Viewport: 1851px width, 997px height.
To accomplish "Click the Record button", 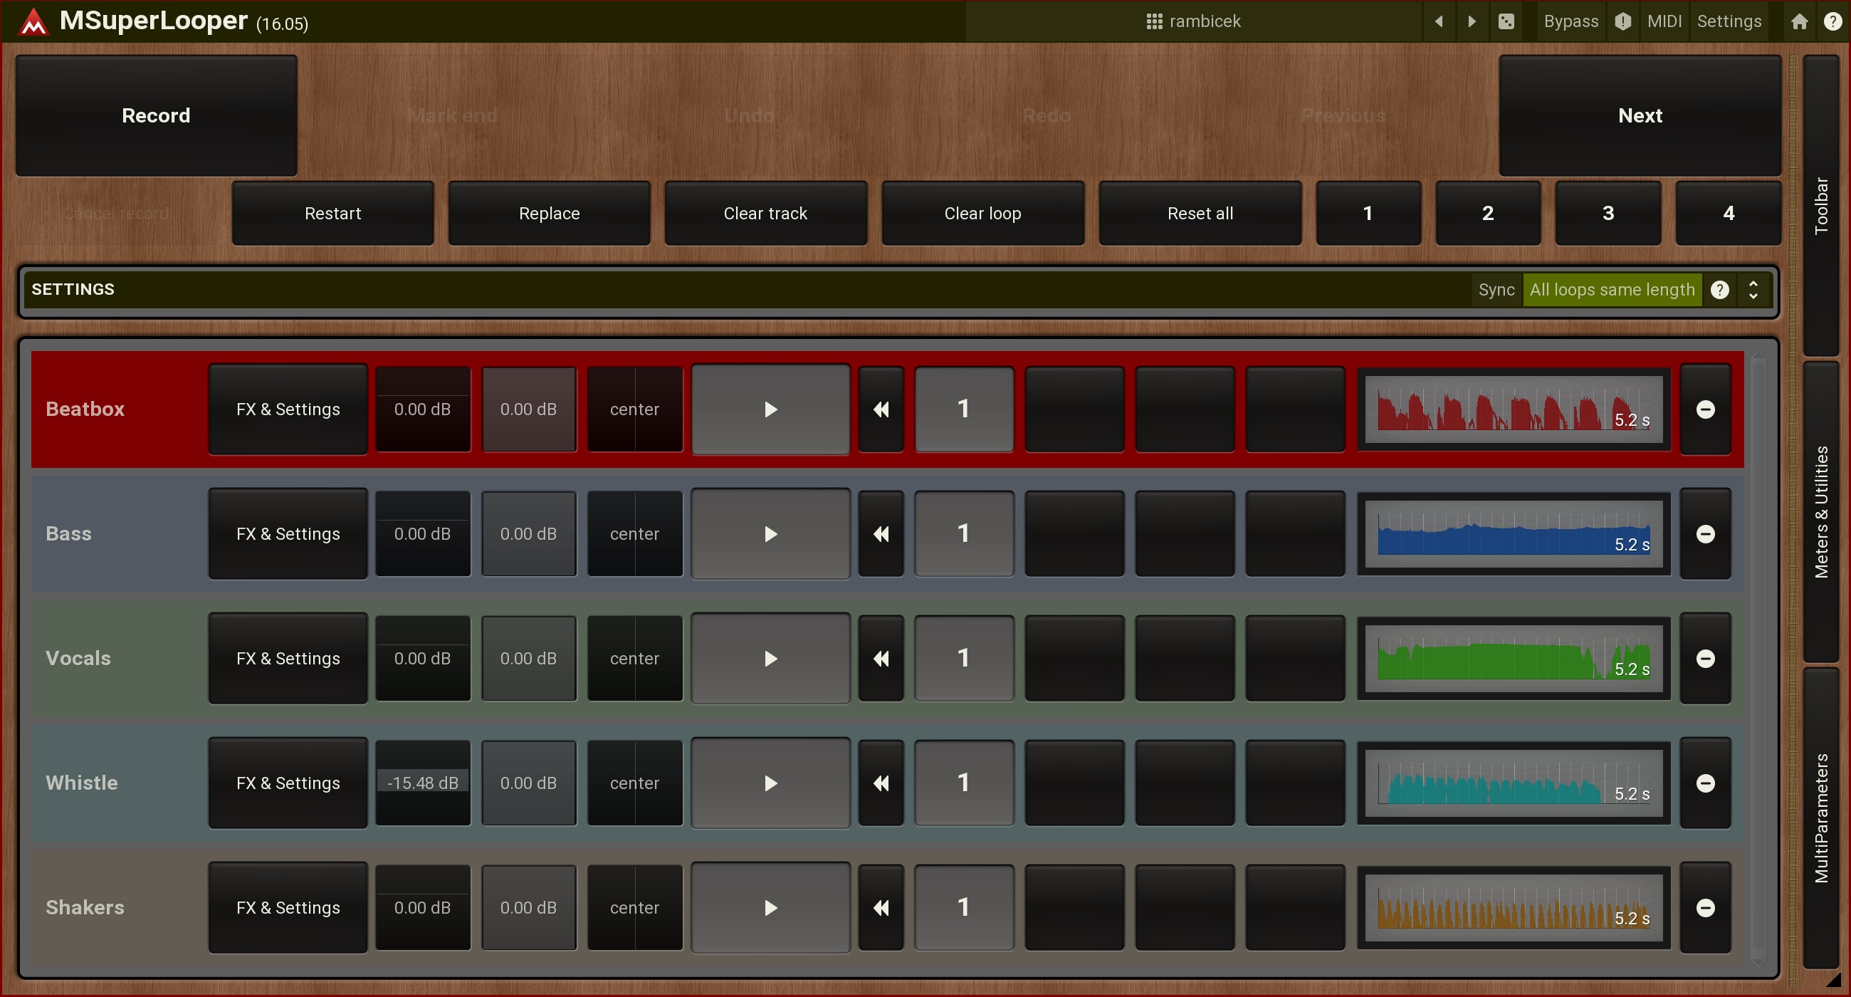I will pos(156,116).
